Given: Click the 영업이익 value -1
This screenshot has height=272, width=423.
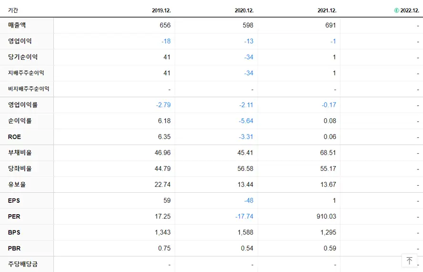Looking at the screenshot, I should [x=333, y=42].
